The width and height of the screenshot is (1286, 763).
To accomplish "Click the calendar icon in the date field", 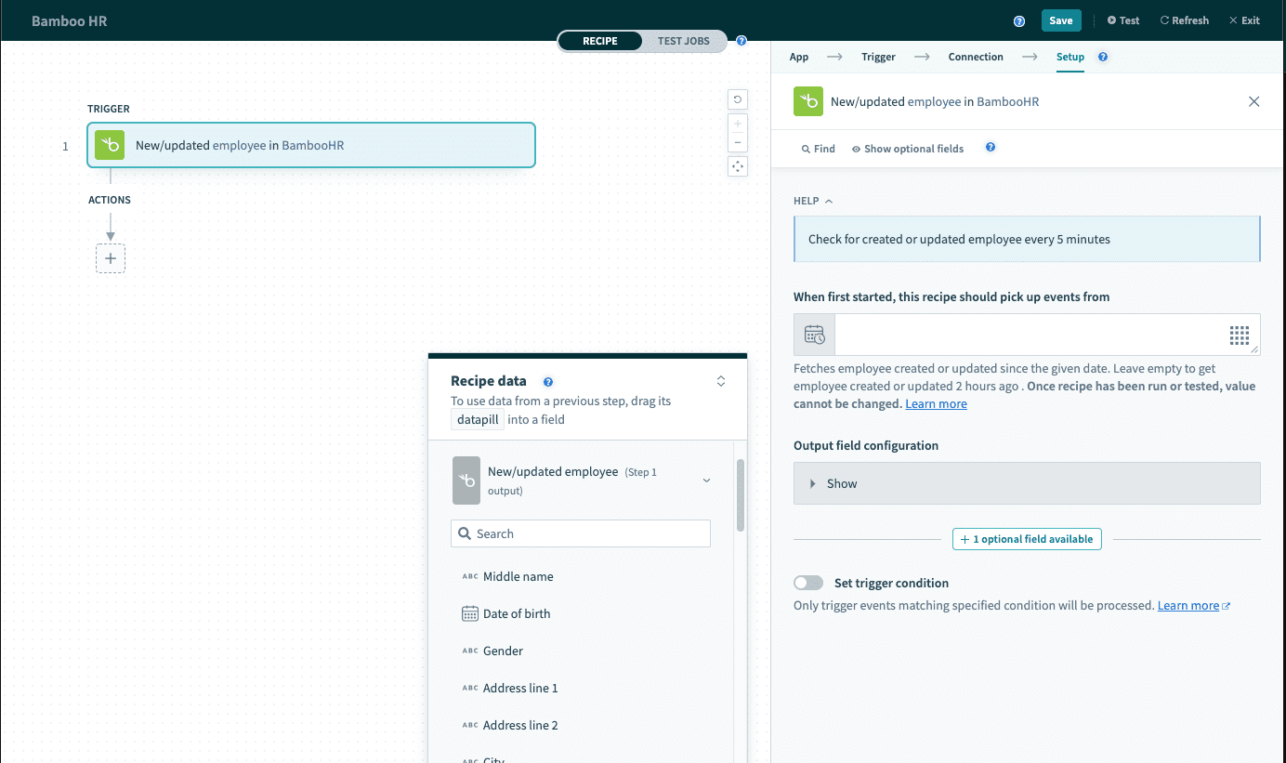I will 814,335.
